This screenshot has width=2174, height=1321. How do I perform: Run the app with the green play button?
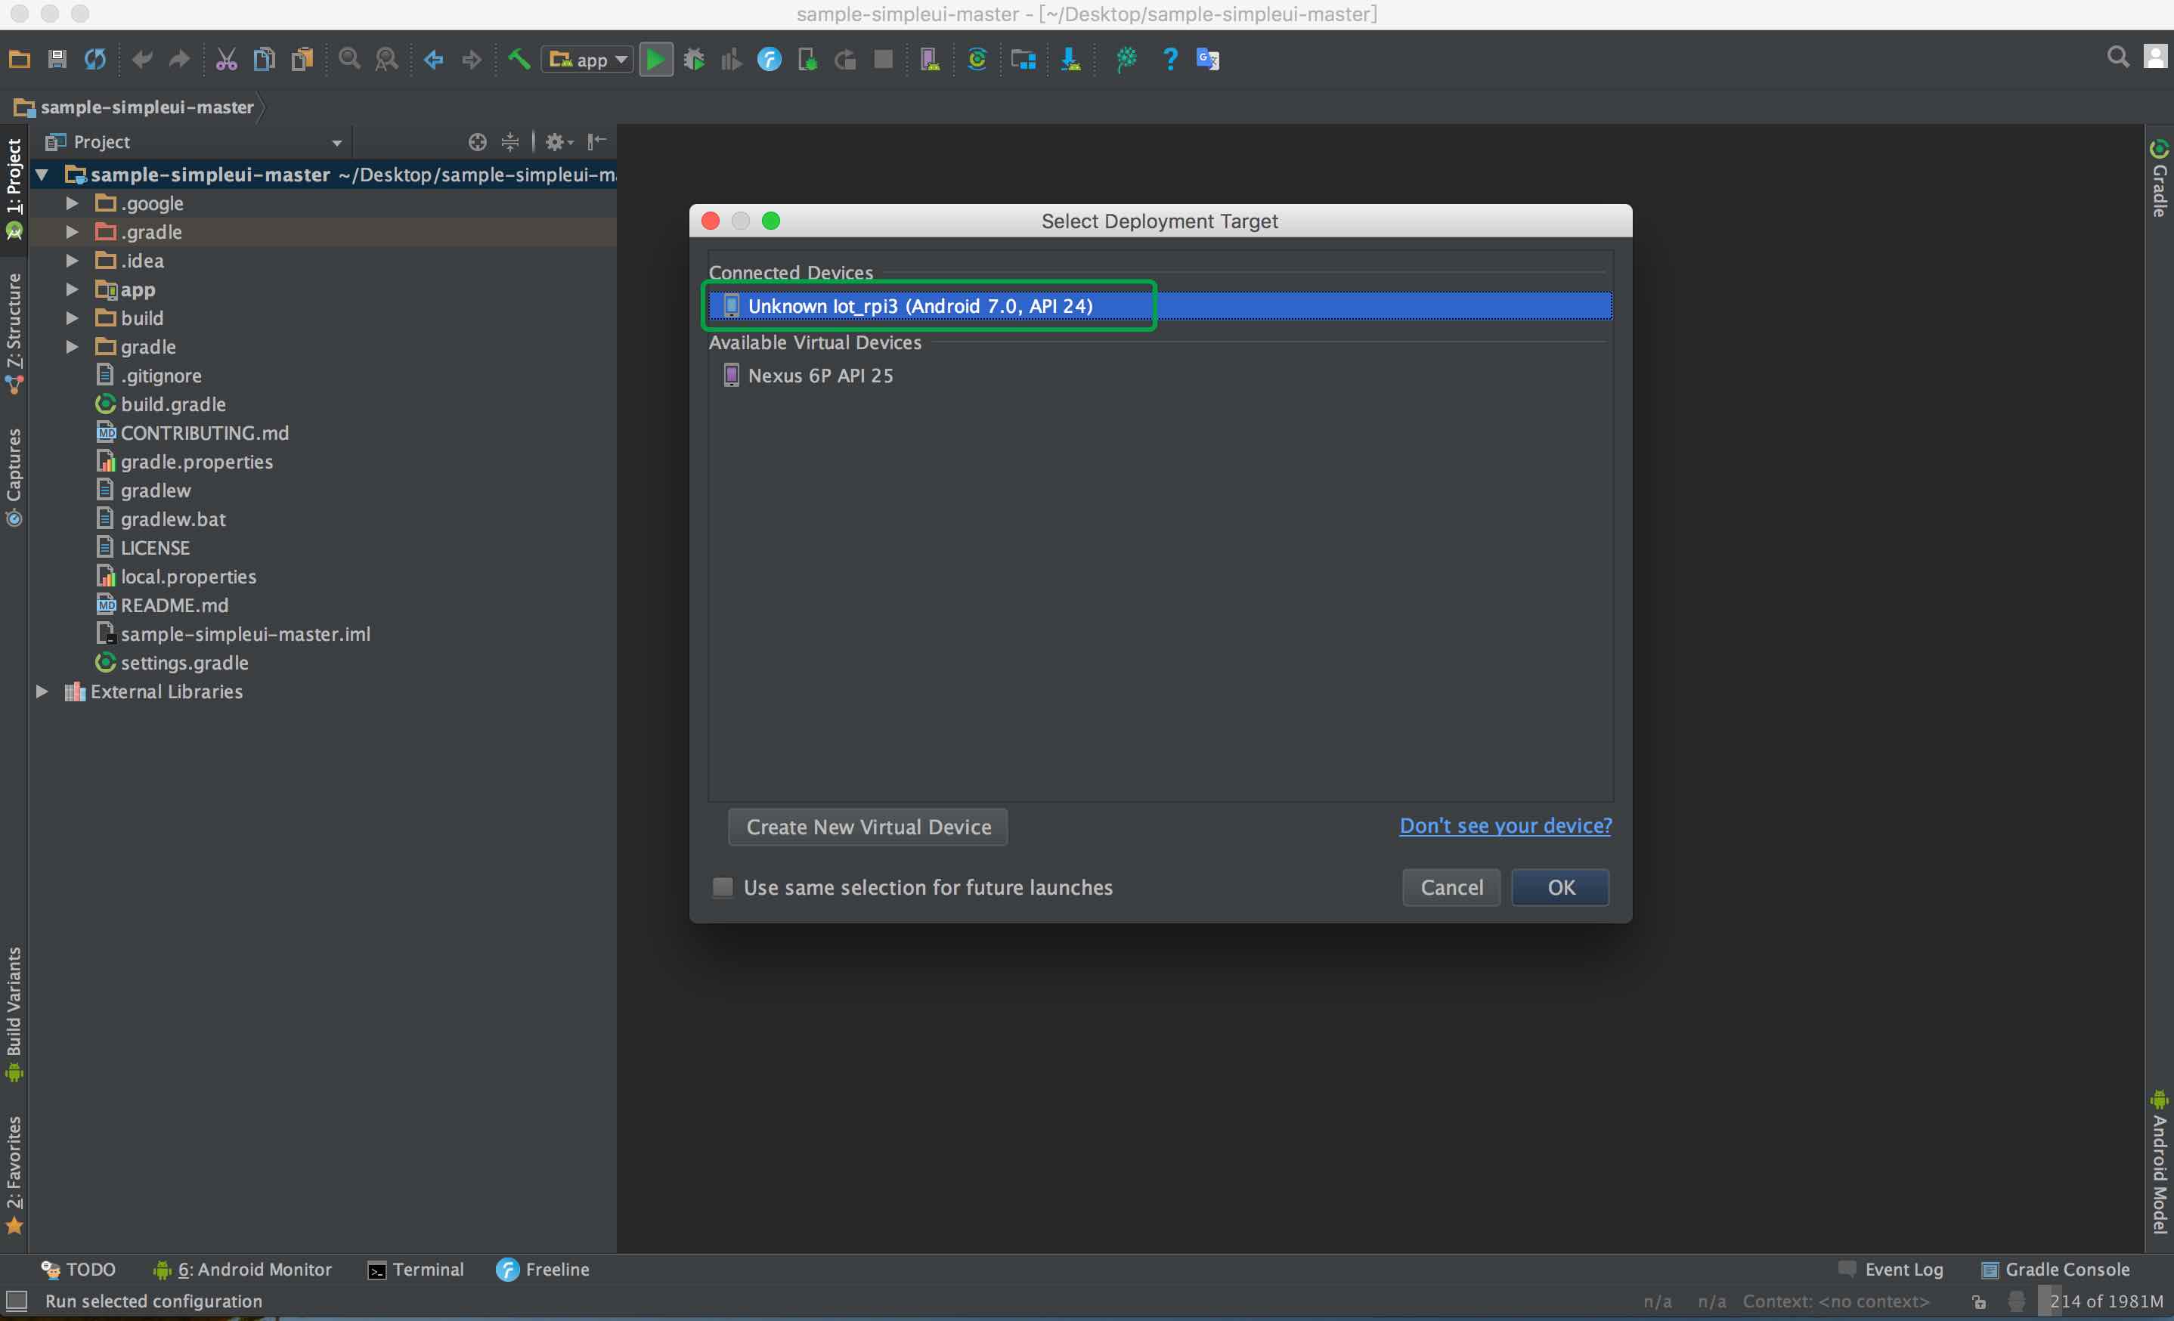655,59
